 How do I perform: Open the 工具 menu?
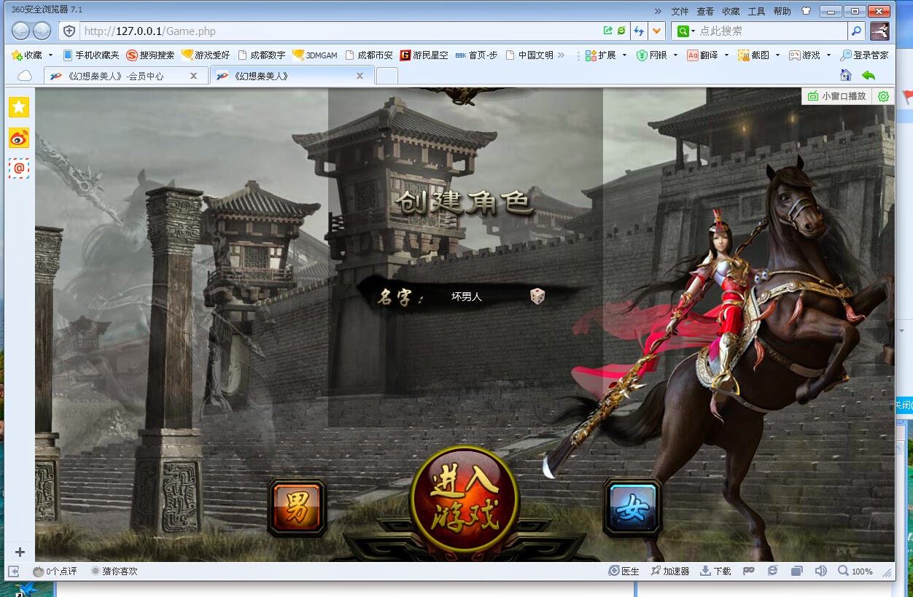coord(756,11)
